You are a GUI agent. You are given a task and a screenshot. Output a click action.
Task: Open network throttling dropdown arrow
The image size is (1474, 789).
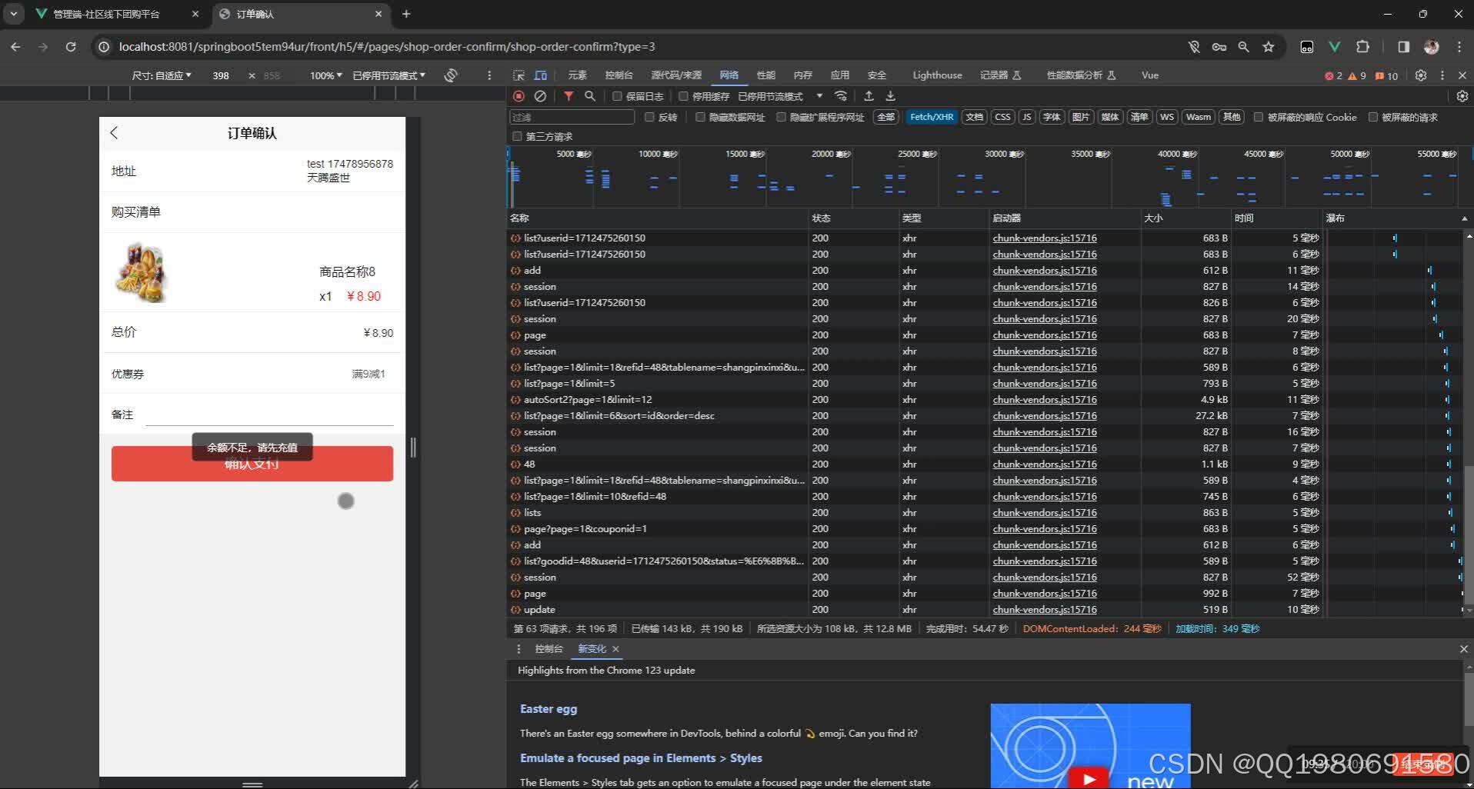pos(819,96)
